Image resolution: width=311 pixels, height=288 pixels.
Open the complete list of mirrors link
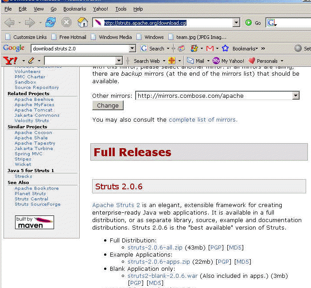point(202,119)
